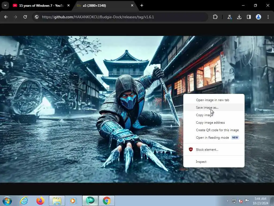Open the Windows Start orb
274x206 pixels.
[x=7, y=201]
